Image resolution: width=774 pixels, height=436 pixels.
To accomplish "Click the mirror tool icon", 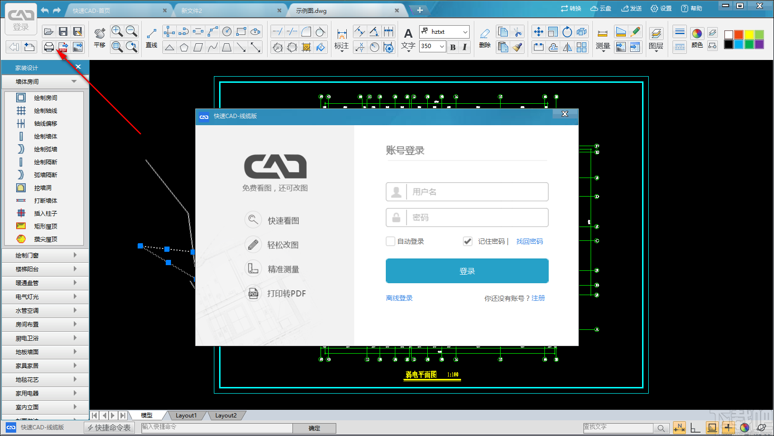I will click(567, 47).
